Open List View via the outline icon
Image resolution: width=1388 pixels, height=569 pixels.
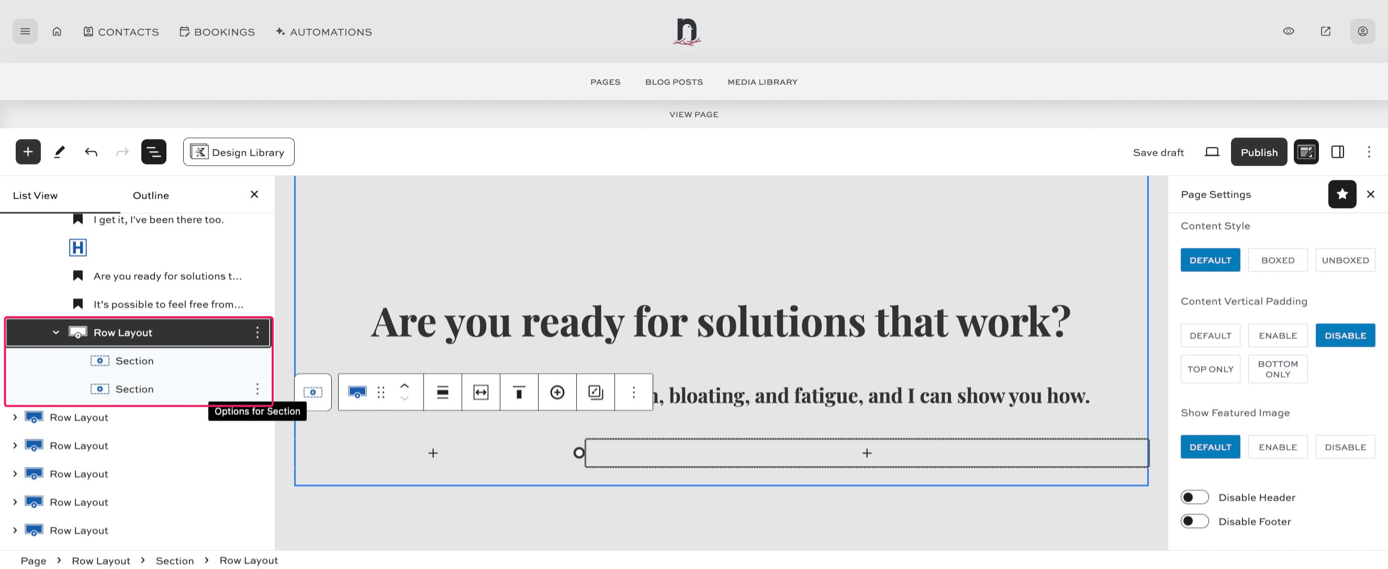click(153, 151)
